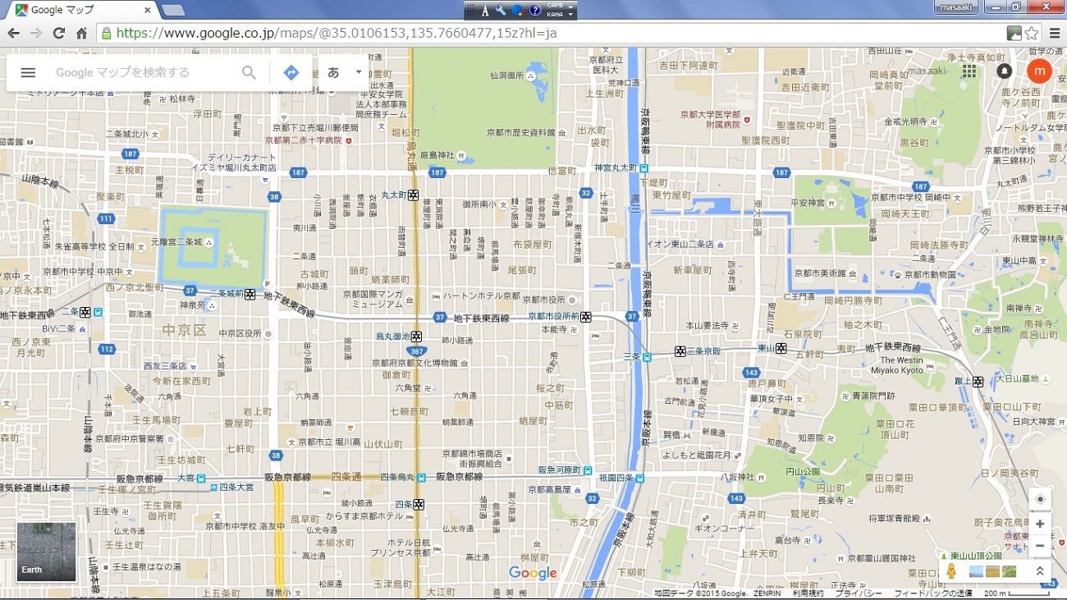Toggle the あ Japanese input button
Screen dimensions: 1067x600
333,72
